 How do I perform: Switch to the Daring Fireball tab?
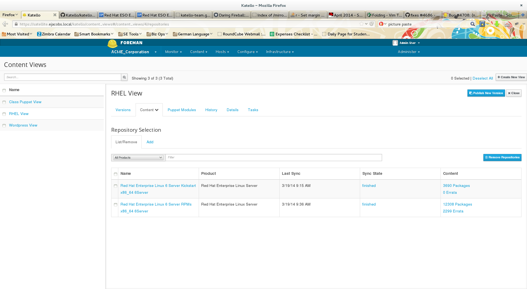point(232,15)
